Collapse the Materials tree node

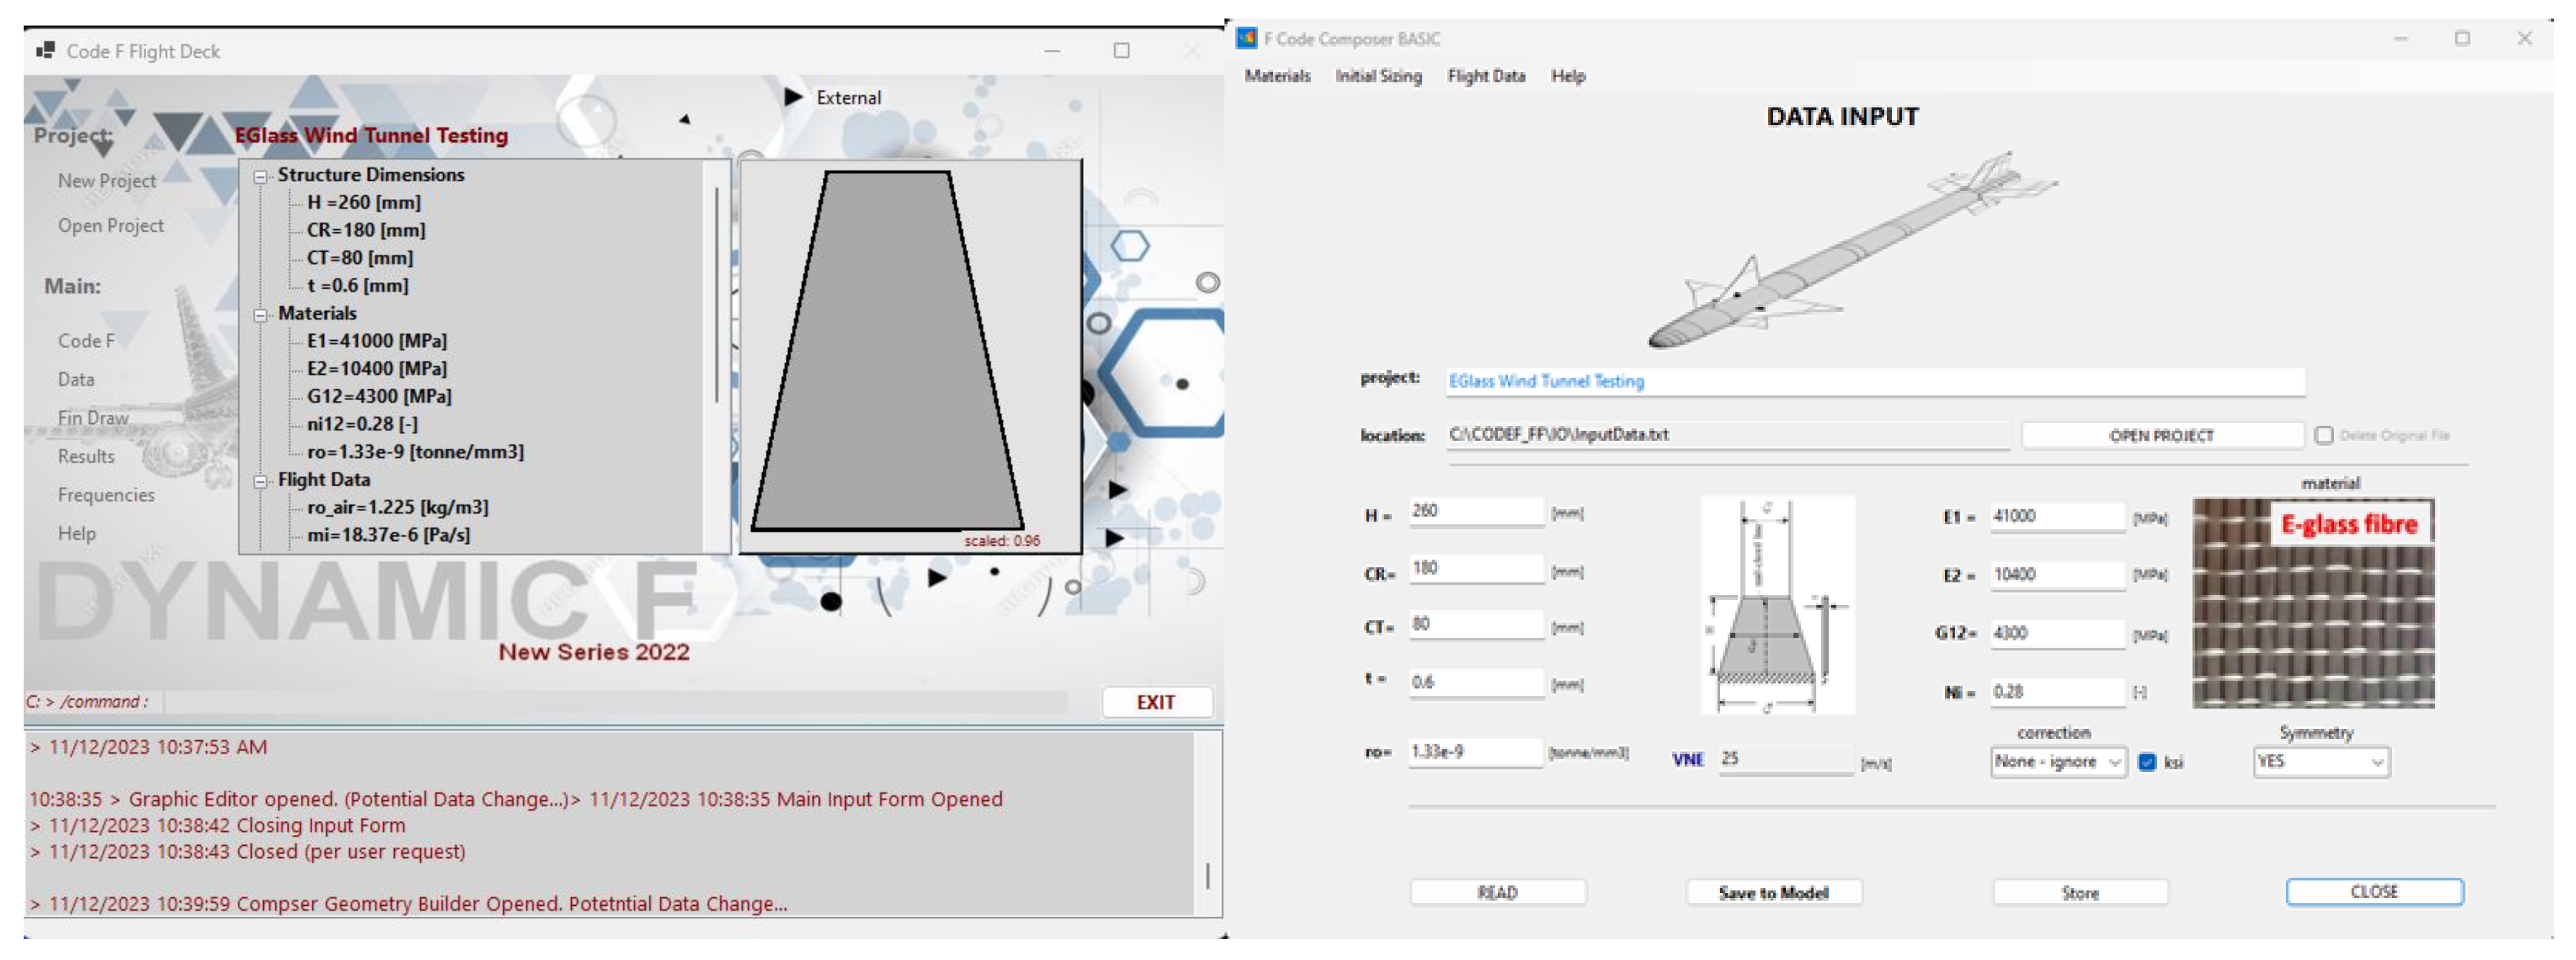[260, 315]
